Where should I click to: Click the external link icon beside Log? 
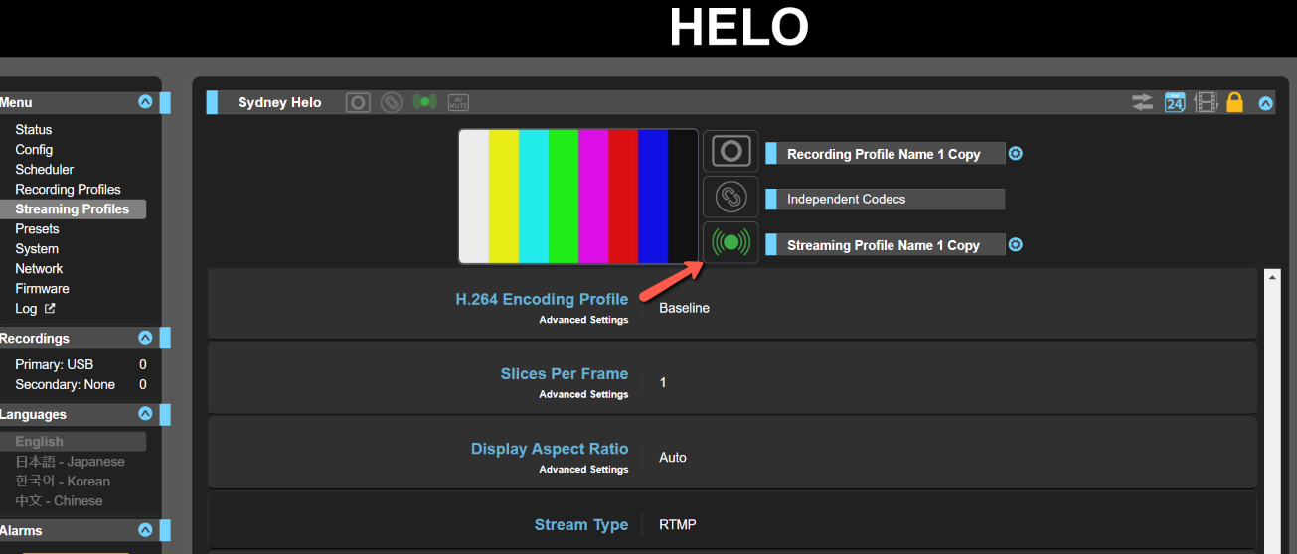point(50,309)
